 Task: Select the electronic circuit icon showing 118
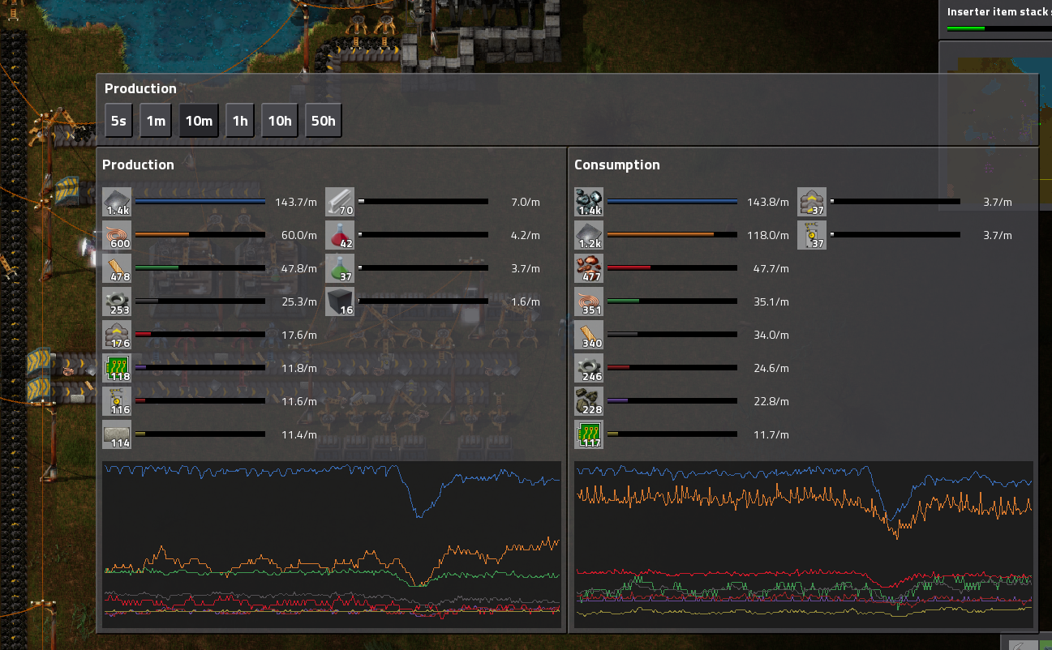117,368
